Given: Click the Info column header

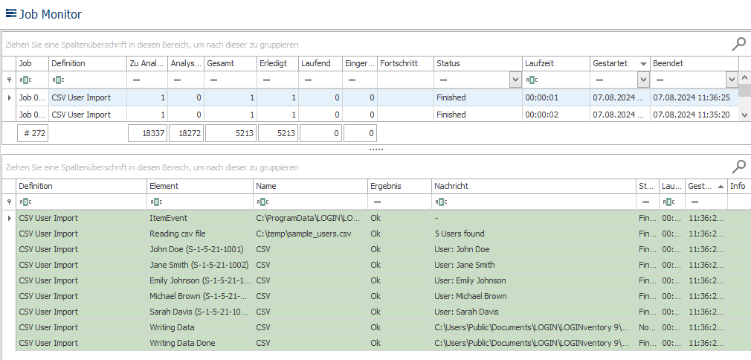Looking at the screenshot, I should [x=738, y=186].
